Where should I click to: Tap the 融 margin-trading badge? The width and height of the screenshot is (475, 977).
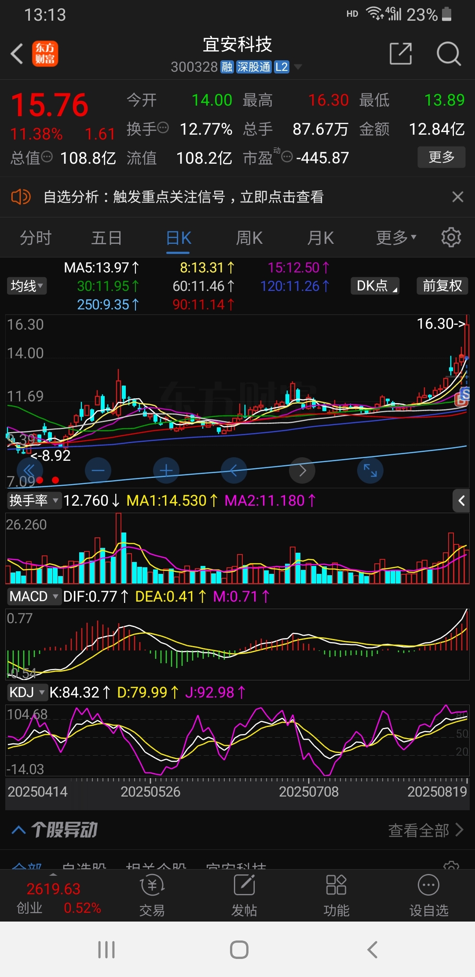227,67
